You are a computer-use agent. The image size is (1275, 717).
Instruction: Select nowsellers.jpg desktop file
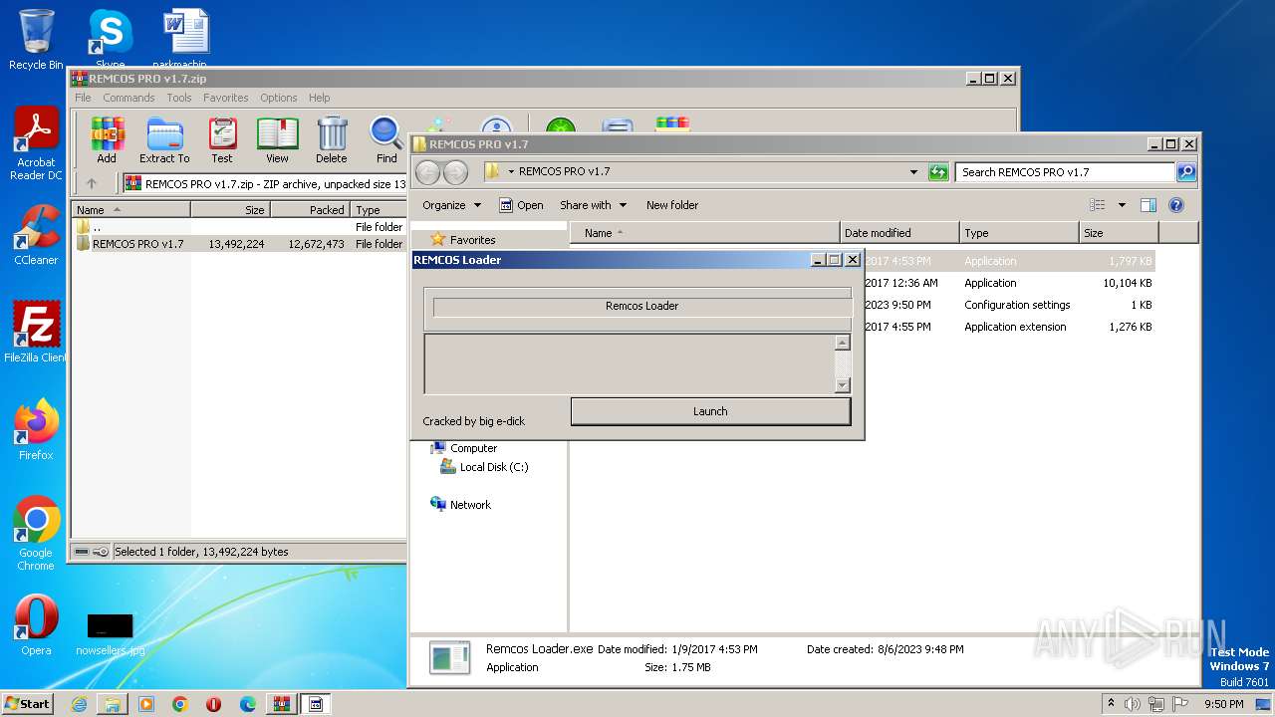[x=110, y=634]
